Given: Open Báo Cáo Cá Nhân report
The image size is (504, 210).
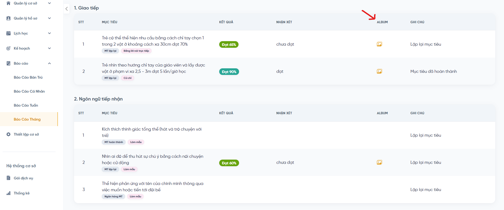Looking at the screenshot, I should pyautogui.click(x=29, y=91).
